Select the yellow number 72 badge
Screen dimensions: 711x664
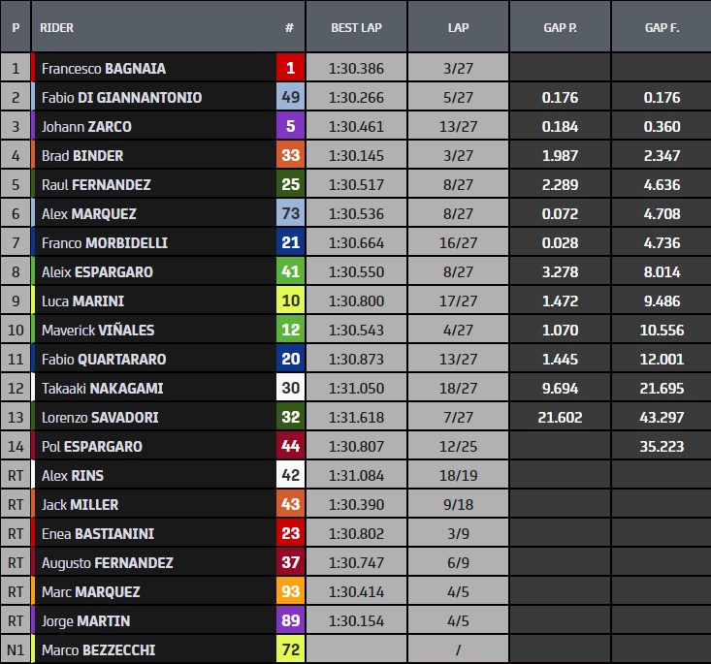[x=290, y=649]
